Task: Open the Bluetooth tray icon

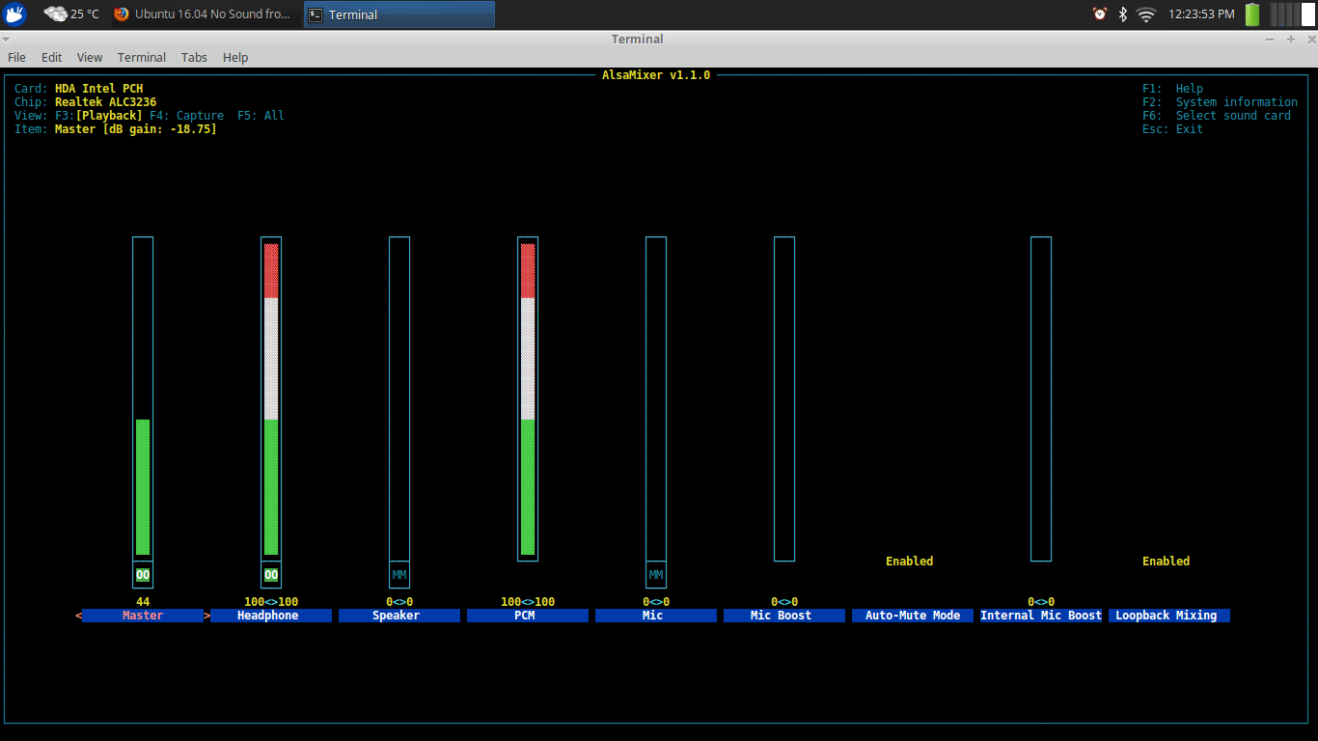Action: click(x=1122, y=14)
